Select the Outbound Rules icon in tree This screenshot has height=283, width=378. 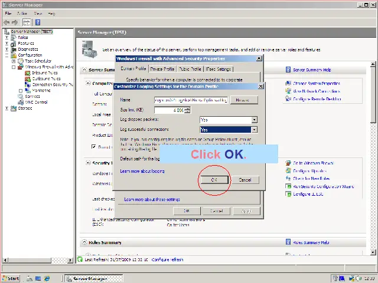pyautogui.click(x=28, y=78)
